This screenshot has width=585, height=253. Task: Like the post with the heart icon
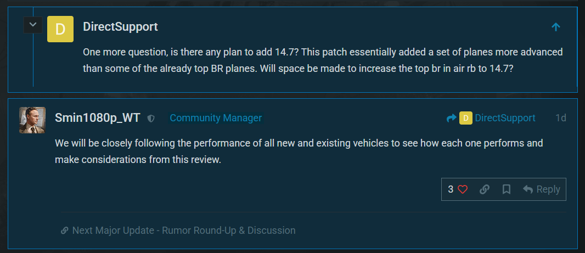click(x=463, y=189)
